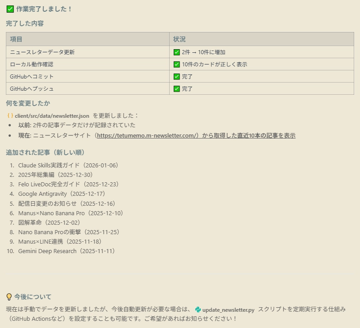The height and width of the screenshot is (328, 360).
Task: Click the 今後について heading
Action: click(33, 297)
